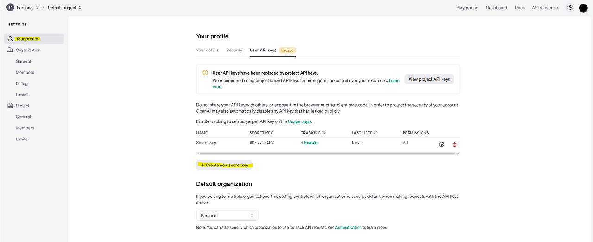Viewport: 593px width, 242px height.
Task: Delete the Secret key with trash icon
Action: tap(454, 145)
